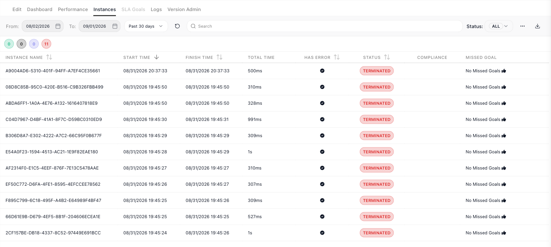Switch to the Performance tab

(x=73, y=9)
